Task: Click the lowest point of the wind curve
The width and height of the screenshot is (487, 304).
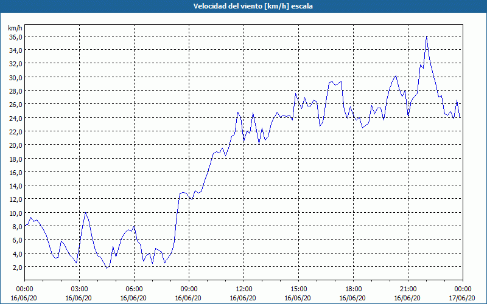Action: (107, 268)
